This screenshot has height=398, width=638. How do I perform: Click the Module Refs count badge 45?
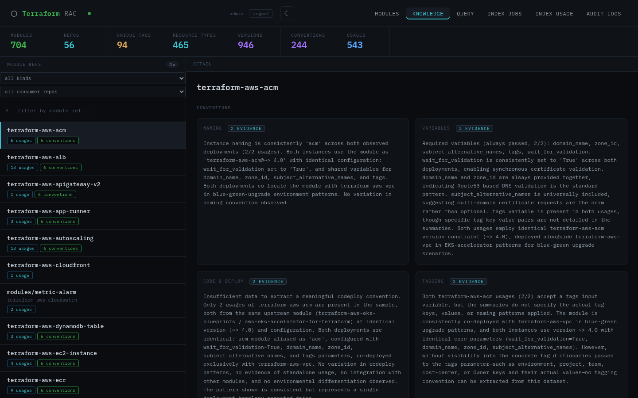172,65
